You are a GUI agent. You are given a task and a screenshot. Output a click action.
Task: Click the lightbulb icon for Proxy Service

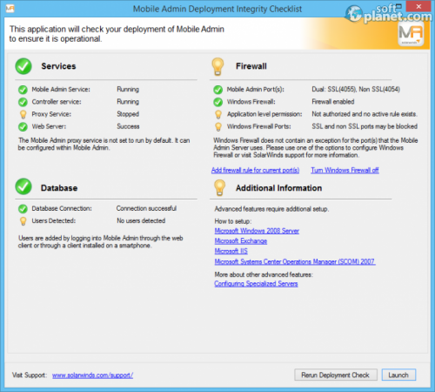point(23,114)
